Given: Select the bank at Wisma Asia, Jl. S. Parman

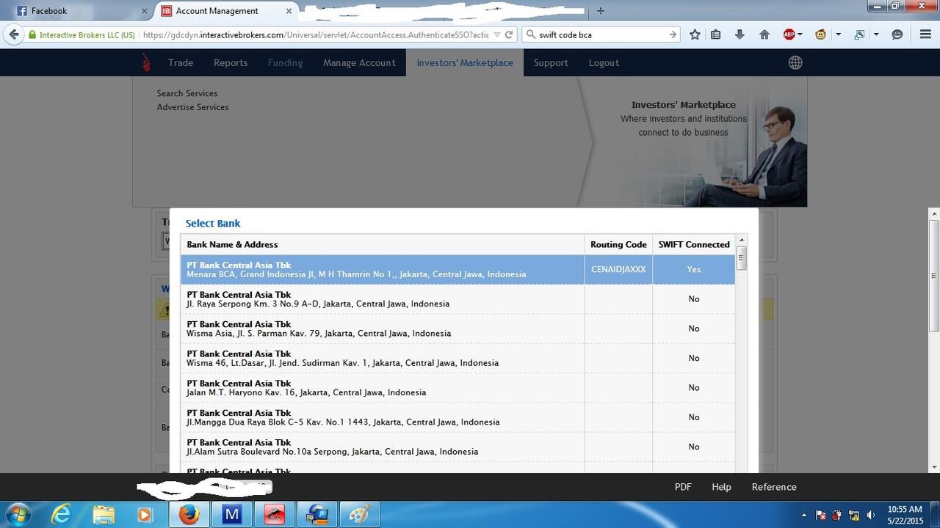Looking at the screenshot, I should coord(382,329).
